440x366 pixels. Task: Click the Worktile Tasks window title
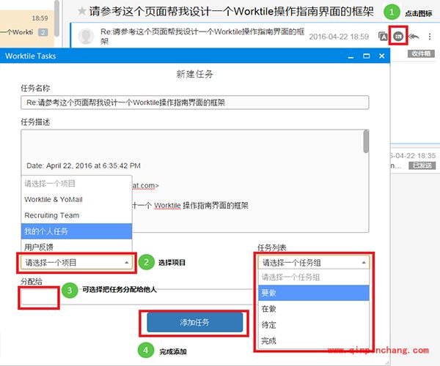click(x=31, y=56)
